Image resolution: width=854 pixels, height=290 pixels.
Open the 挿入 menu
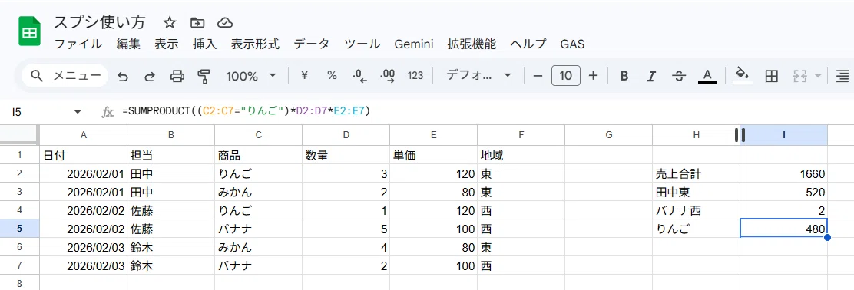tap(205, 44)
